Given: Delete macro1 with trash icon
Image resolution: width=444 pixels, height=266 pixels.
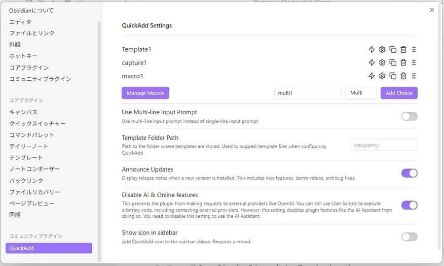Looking at the screenshot, I should coord(404,76).
